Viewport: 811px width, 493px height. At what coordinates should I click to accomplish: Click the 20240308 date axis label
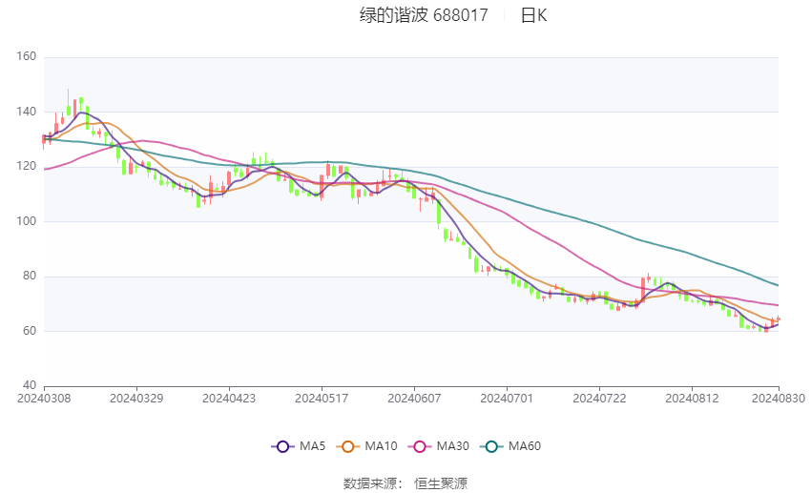[44, 399]
